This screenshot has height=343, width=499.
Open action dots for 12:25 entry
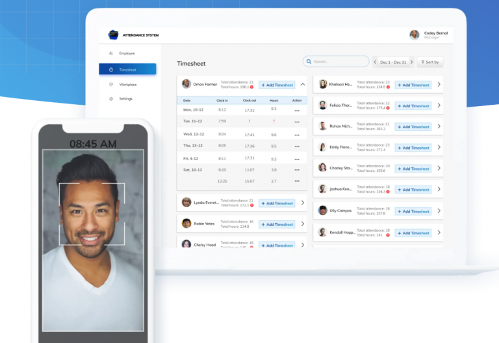297,181
